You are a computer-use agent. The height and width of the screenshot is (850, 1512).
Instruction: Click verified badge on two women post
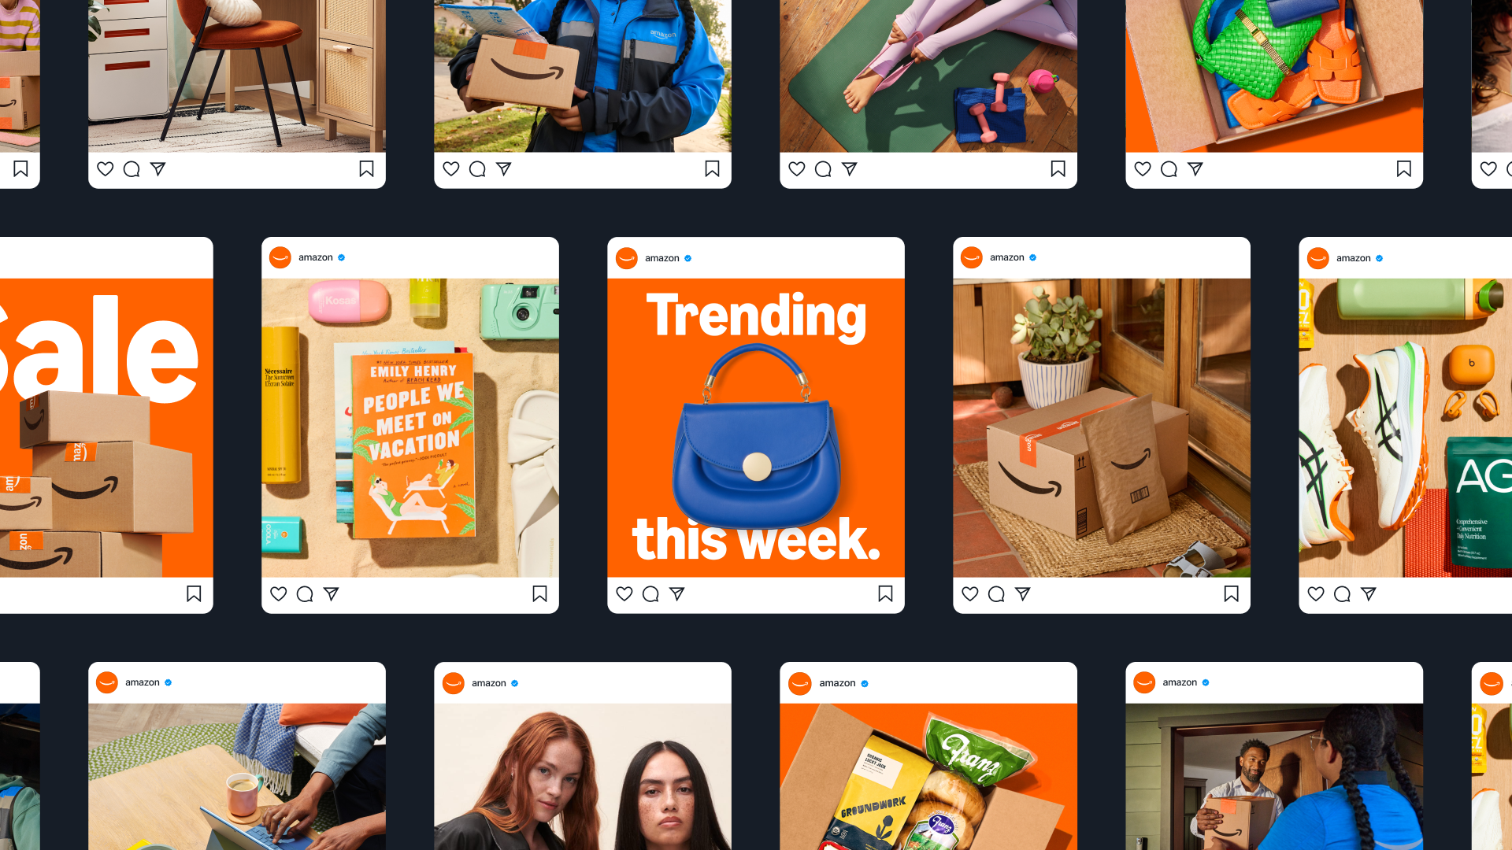point(514,683)
